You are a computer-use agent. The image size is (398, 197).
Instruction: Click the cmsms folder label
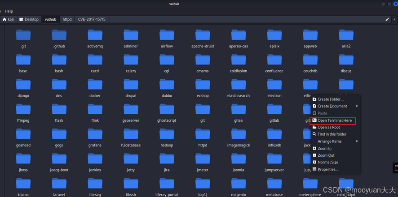click(203, 71)
